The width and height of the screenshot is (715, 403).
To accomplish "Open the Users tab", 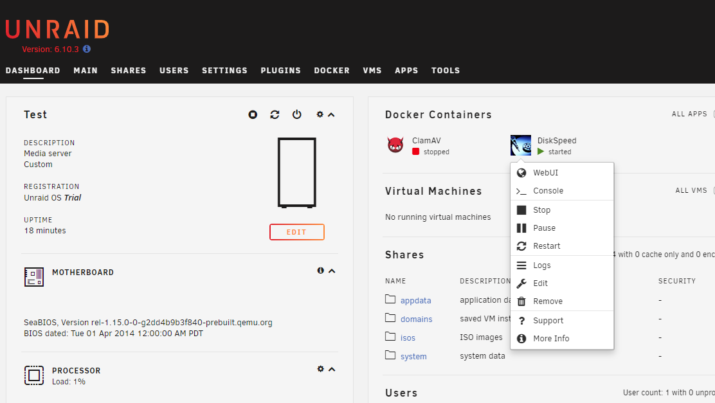I will (174, 71).
